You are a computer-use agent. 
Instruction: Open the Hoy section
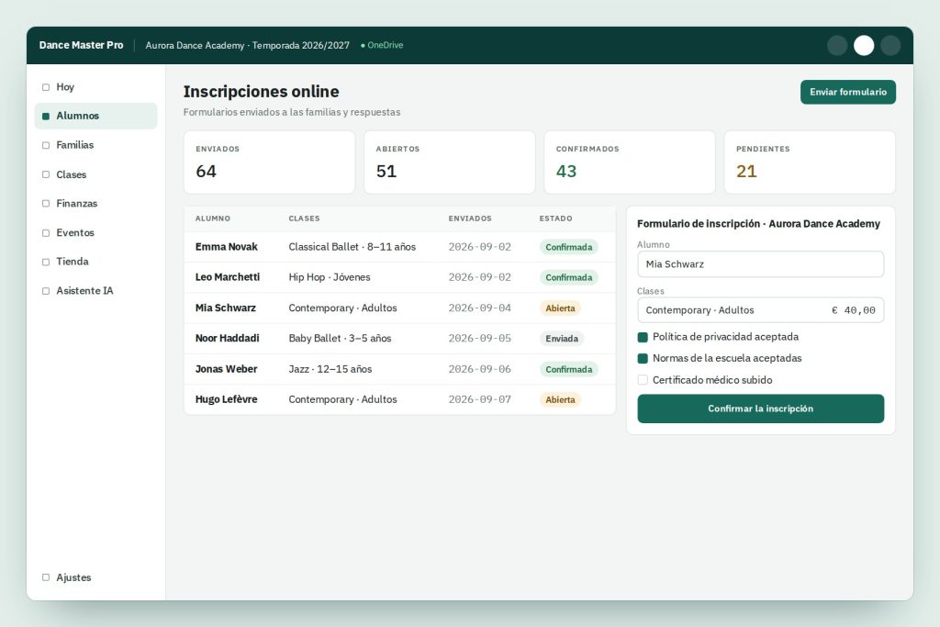(x=95, y=87)
